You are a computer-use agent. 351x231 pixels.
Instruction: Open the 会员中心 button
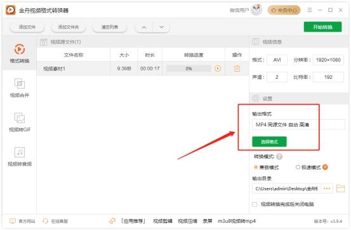click(x=284, y=10)
